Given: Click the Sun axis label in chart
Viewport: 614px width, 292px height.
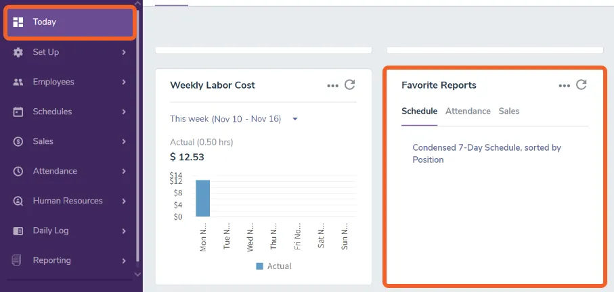Looking at the screenshot, I should pyautogui.click(x=344, y=236).
